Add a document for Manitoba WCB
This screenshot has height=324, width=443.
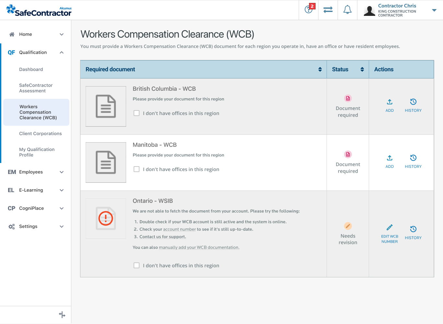[x=389, y=162]
